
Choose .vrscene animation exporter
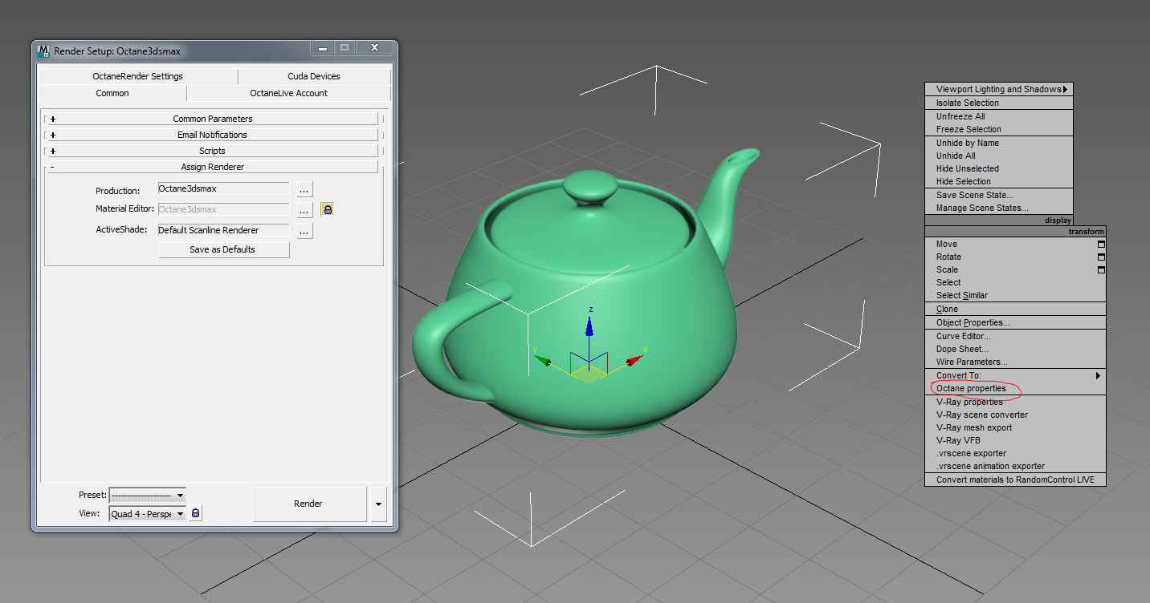(x=1015, y=466)
